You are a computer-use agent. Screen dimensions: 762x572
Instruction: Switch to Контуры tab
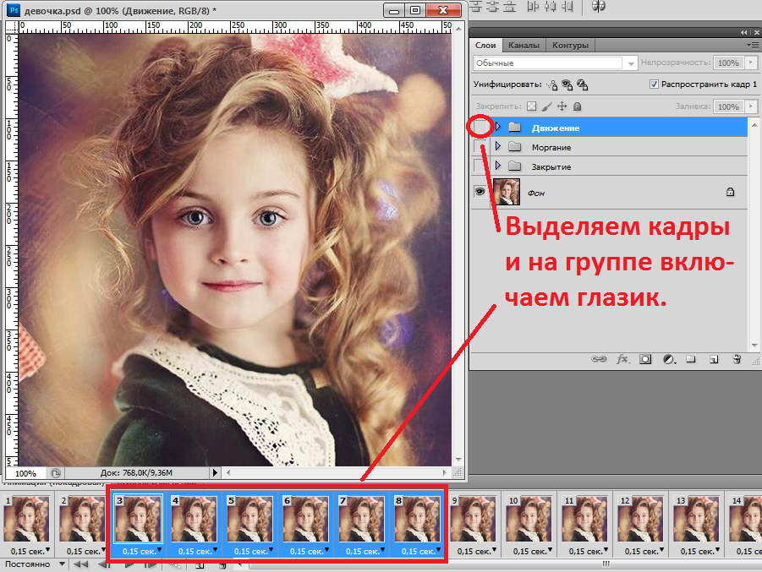tap(570, 45)
